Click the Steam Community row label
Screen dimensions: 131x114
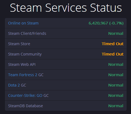pyautogui.click(x=25, y=54)
